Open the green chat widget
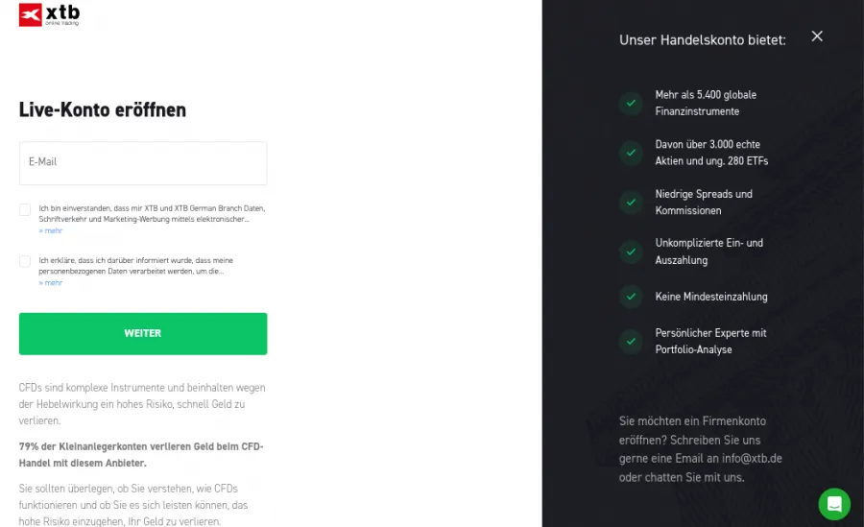Screen dimensions: 864x527 click(833, 504)
